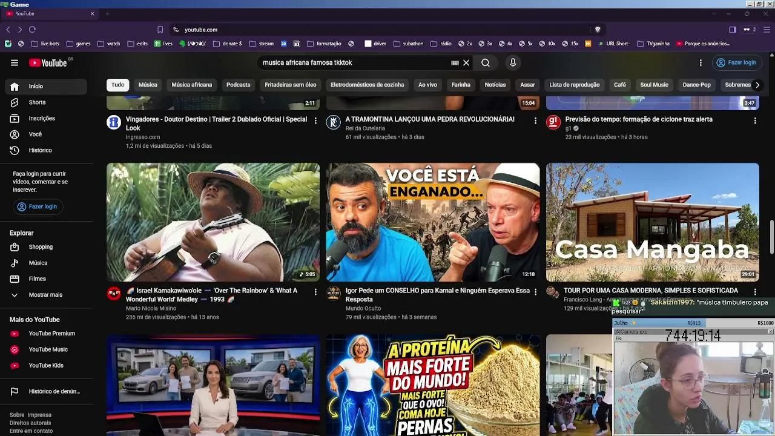Go back with the browser back arrow

tap(8, 29)
